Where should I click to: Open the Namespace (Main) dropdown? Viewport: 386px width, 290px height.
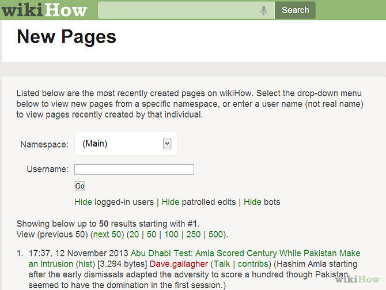point(126,144)
